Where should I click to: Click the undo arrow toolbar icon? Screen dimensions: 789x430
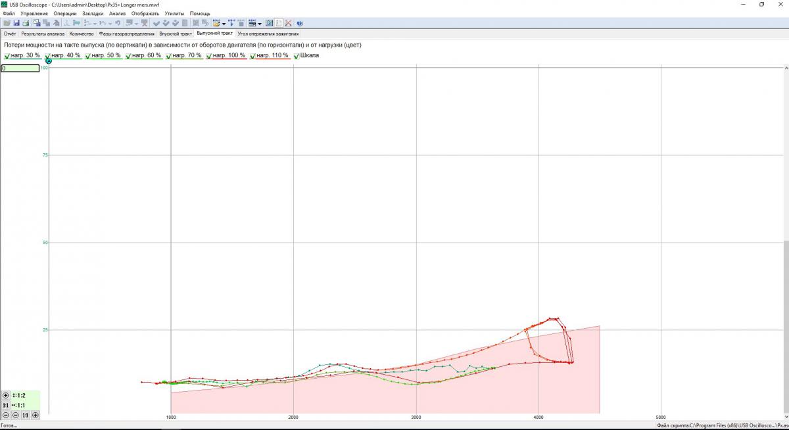[118, 23]
